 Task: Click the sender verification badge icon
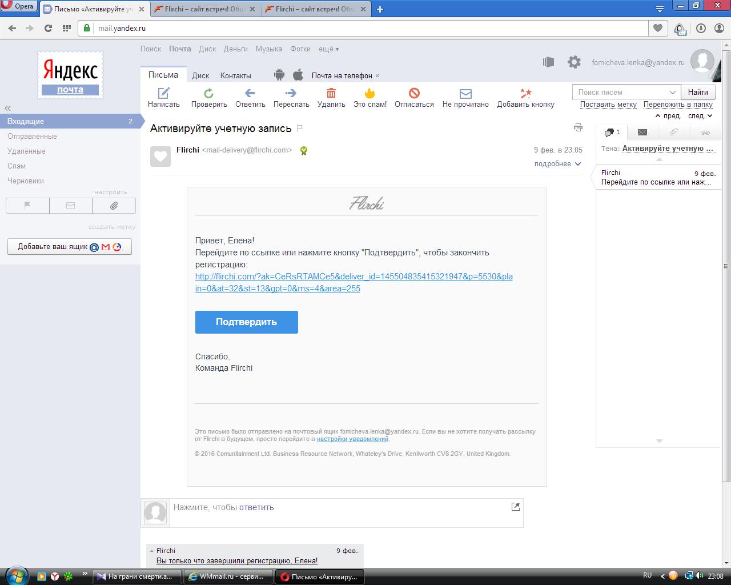304,151
